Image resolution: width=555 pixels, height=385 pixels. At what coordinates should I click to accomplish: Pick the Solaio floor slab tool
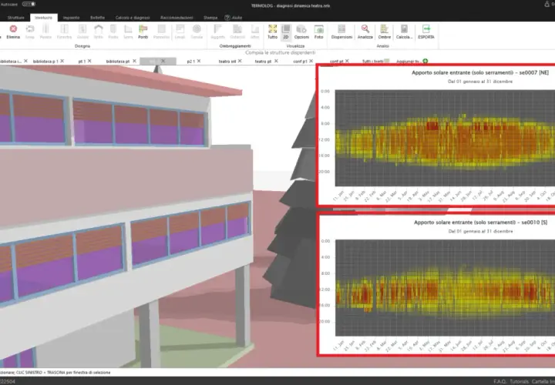(x=82, y=32)
